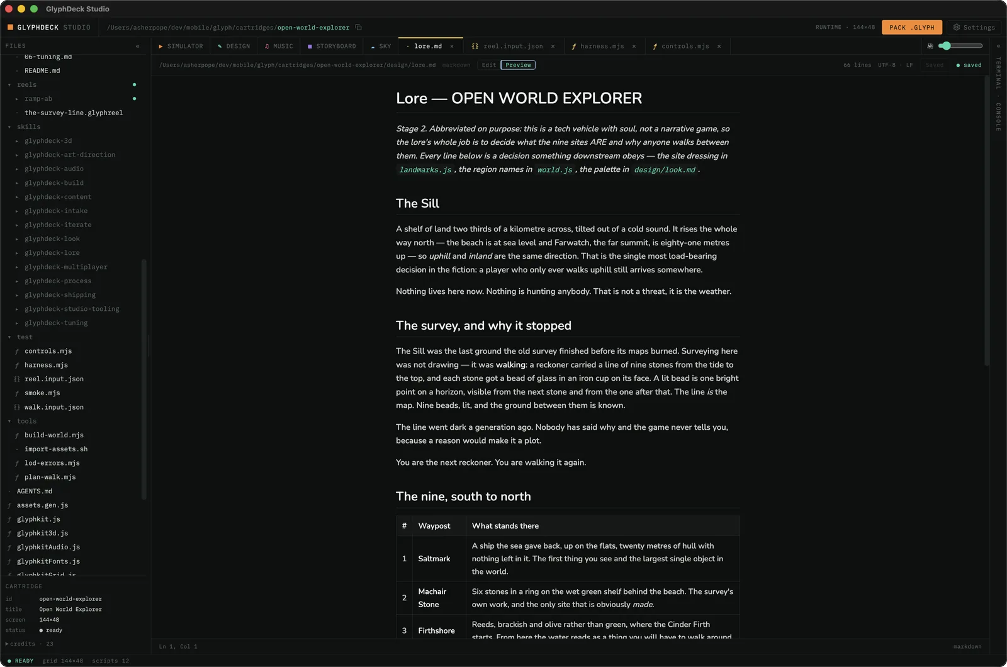The width and height of the screenshot is (1007, 667).
Task: Click the landmarks.js code link
Action: (425, 170)
